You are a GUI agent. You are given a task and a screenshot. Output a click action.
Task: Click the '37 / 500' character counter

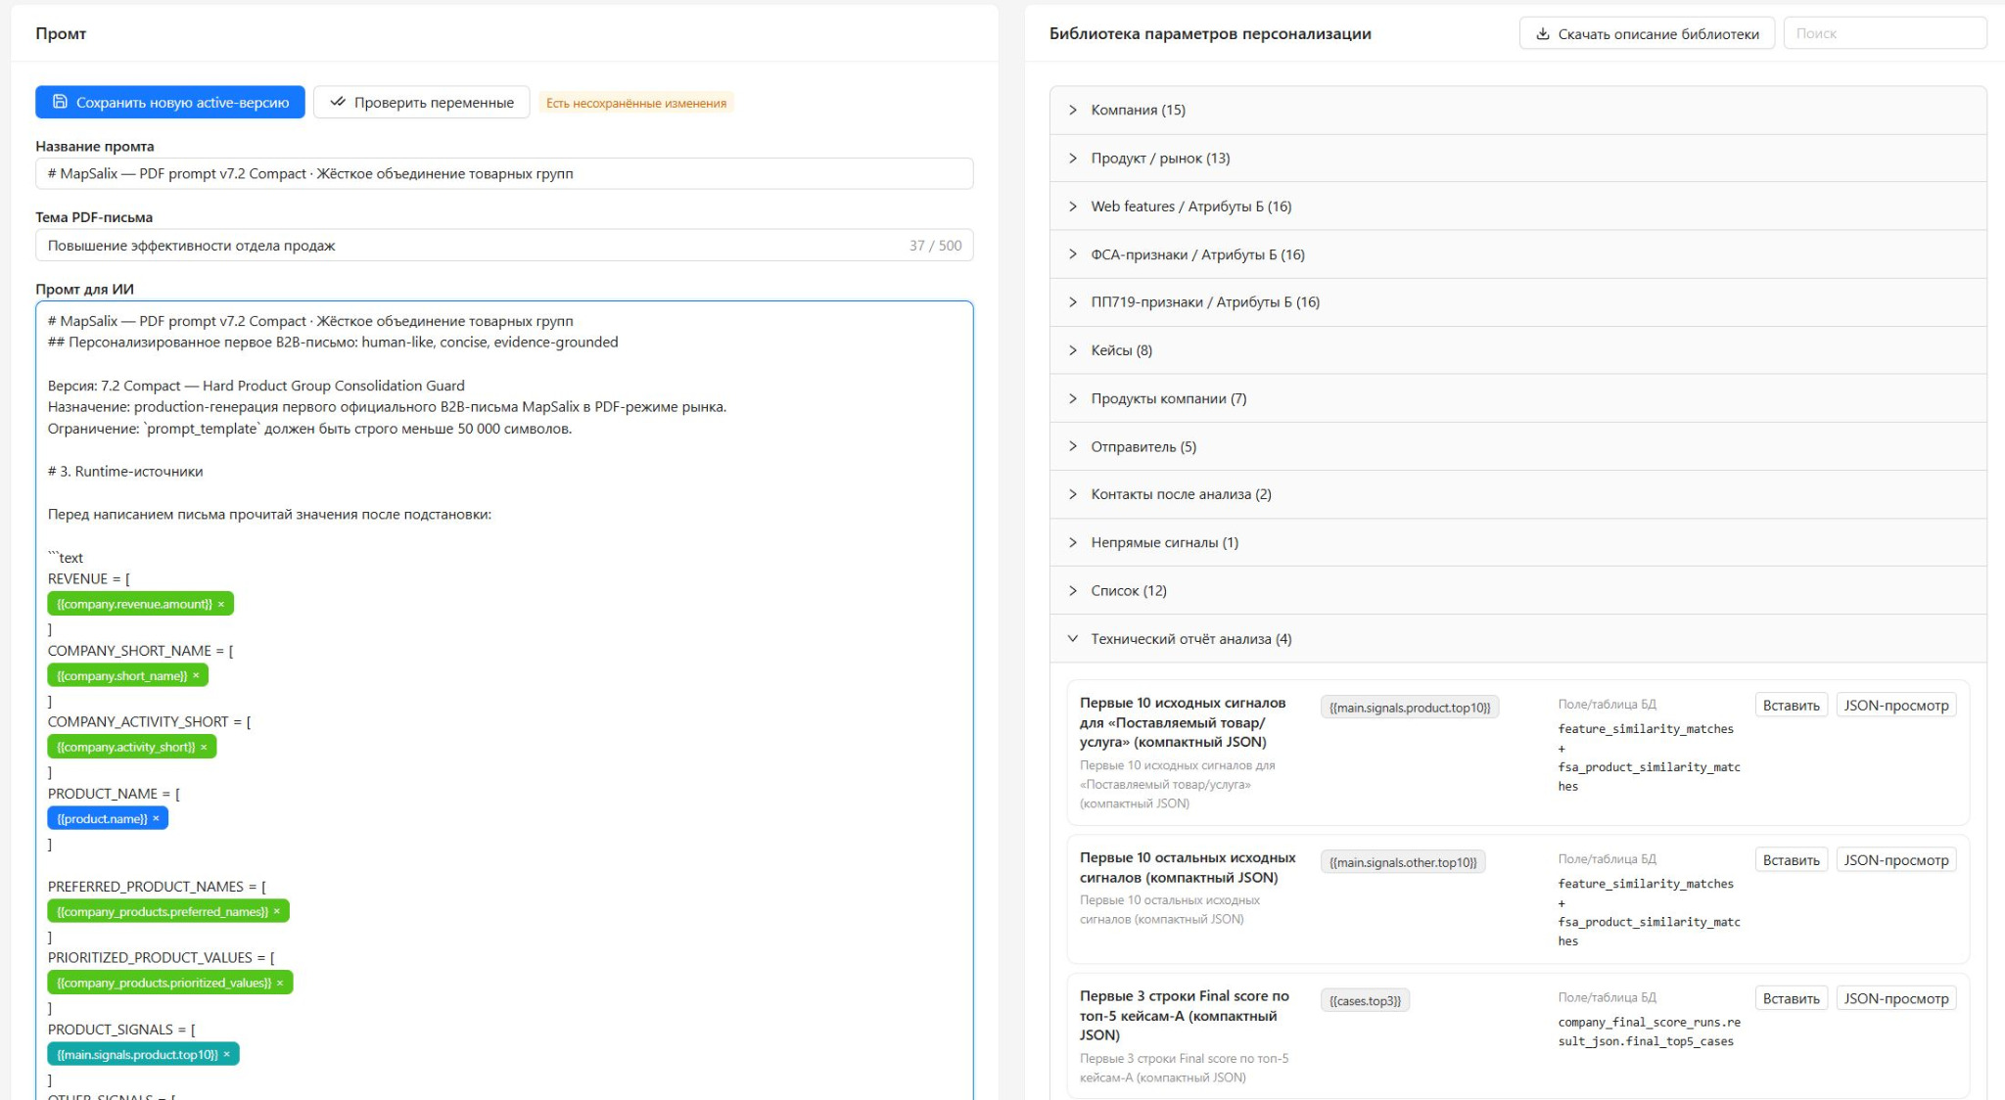935,245
